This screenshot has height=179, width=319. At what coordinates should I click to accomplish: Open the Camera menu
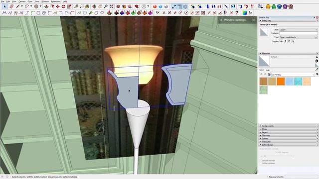pyautogui.click(x=22, y=1)
